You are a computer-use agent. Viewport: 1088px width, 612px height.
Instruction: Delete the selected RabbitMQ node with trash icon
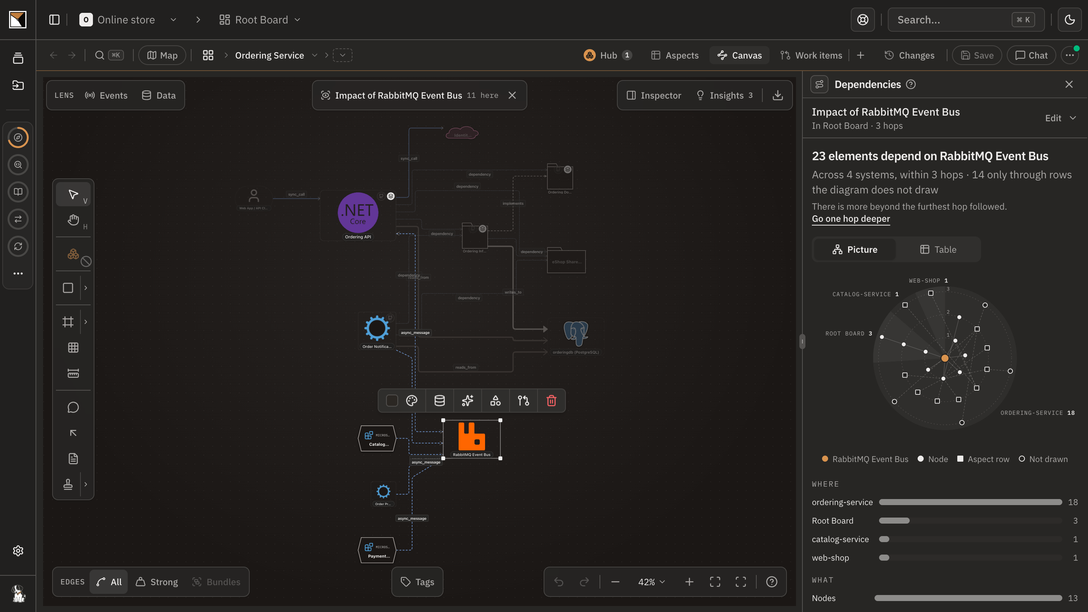pyautogui.click(x=551, y=400)
